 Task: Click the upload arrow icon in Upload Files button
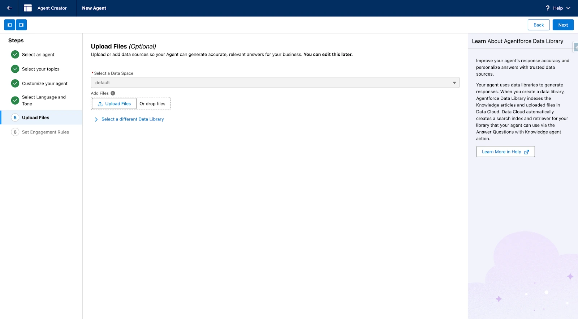tap(100, 104)
